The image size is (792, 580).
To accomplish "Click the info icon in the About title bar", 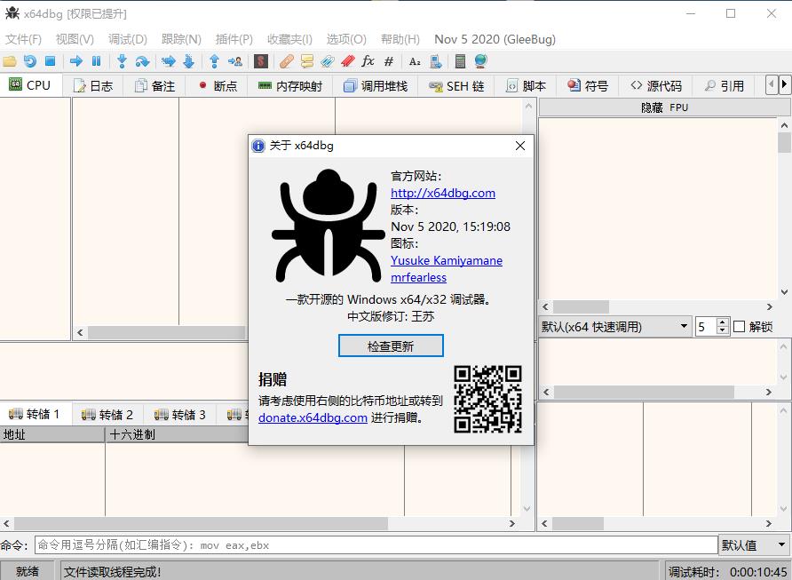I will click(x=258, y=146).
